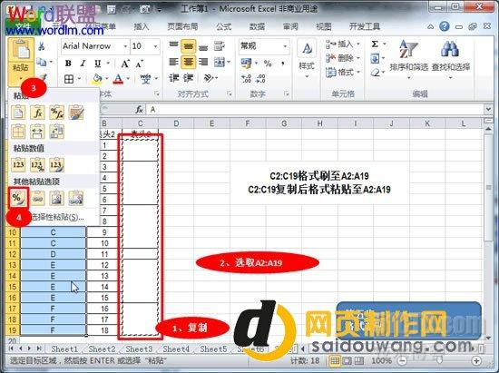Expand the Borders dropdown arrow
499x373 pixels.
(79, 78)
